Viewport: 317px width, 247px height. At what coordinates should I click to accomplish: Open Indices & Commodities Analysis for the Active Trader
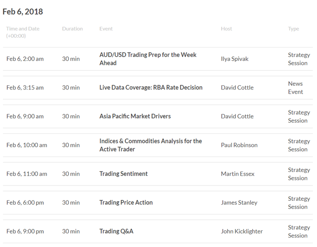click(x=151, y=145)
